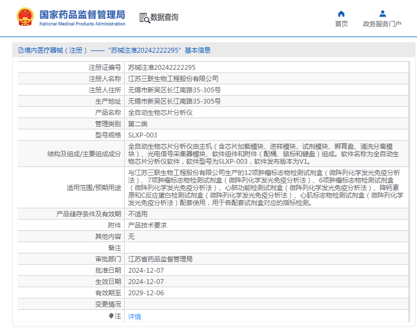
Task: Select 不适用 storage condition value
Action: [x=138, y=214]
